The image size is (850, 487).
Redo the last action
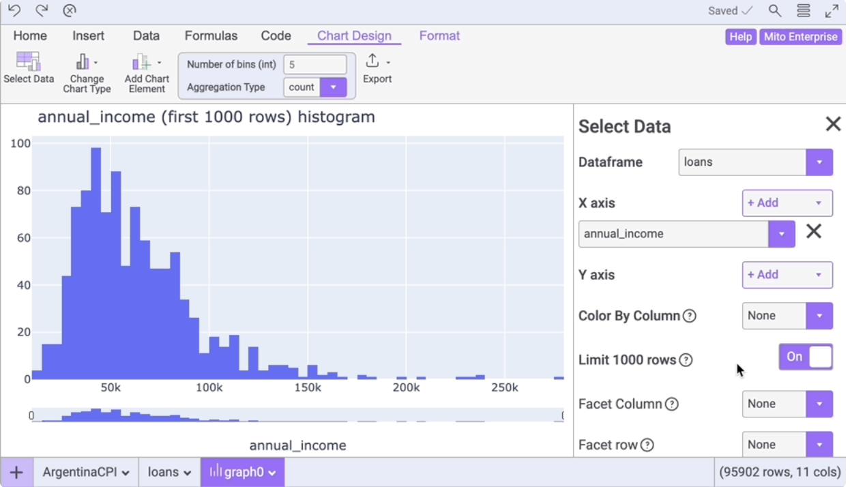coord(41,10)
